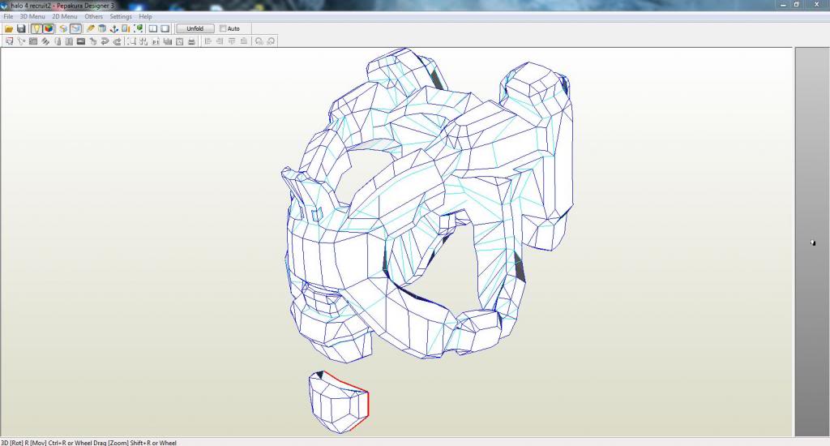830x446 pixels.
Task: Click the align top icon
Action: 232,41
